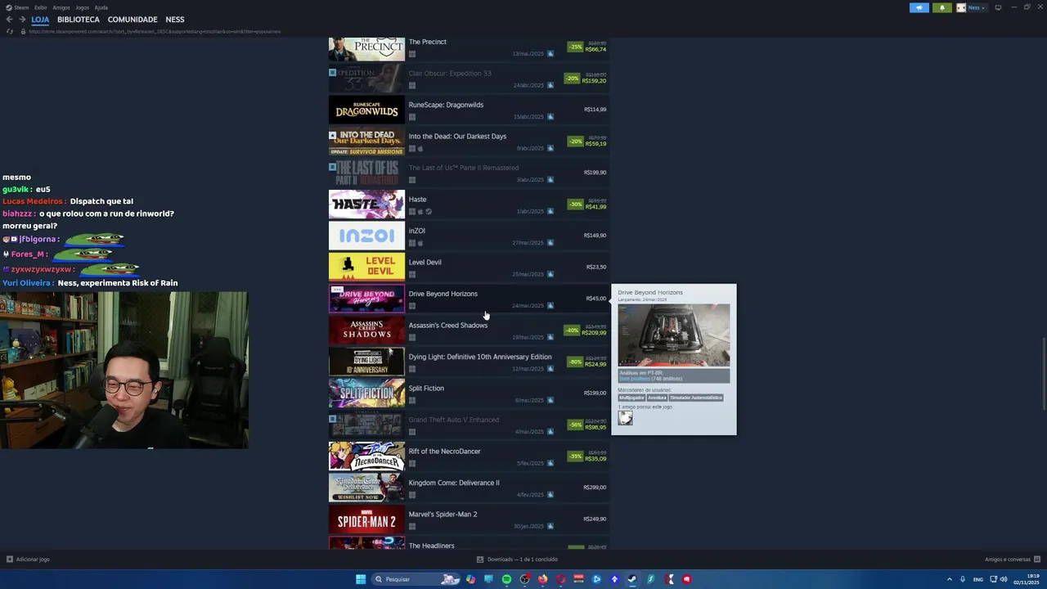Click the Into the Dead thumbnail

pyautogui.click(x=366, y=142)
